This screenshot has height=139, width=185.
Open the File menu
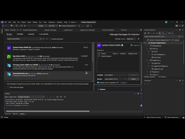(x=5, y=22)
